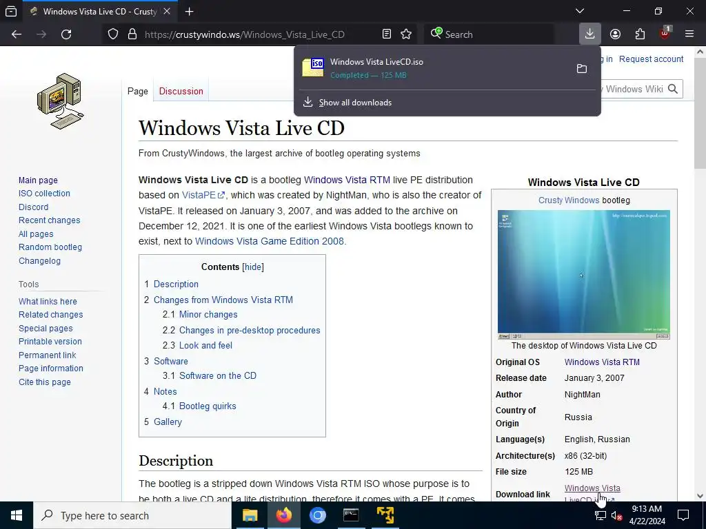This screenshot has width=706, height=529.
Task: Open the Discord sidebar link
Action: [x=33, y=207]
